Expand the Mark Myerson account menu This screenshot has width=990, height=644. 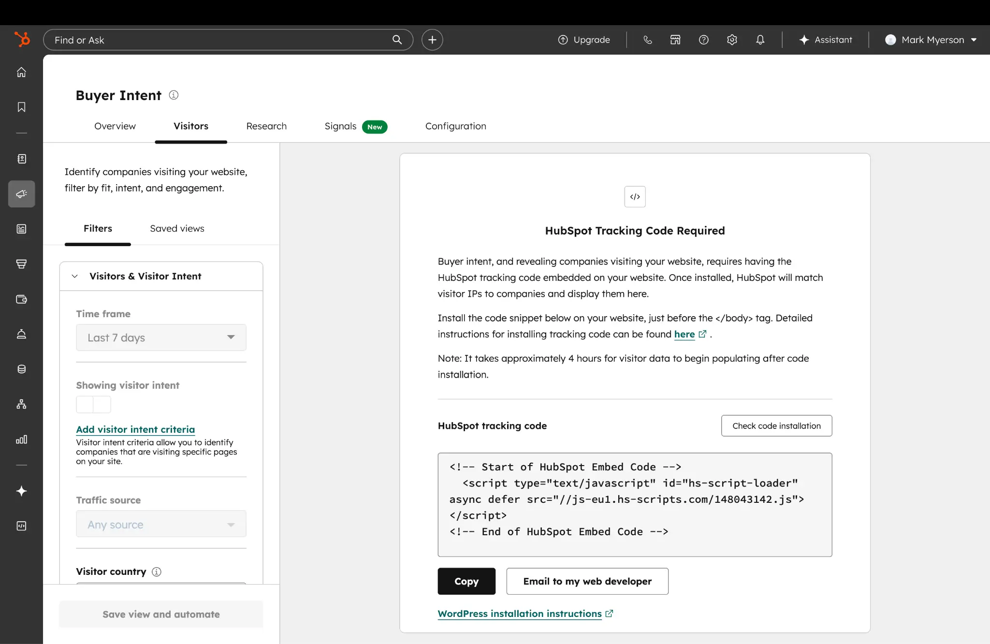931,40
